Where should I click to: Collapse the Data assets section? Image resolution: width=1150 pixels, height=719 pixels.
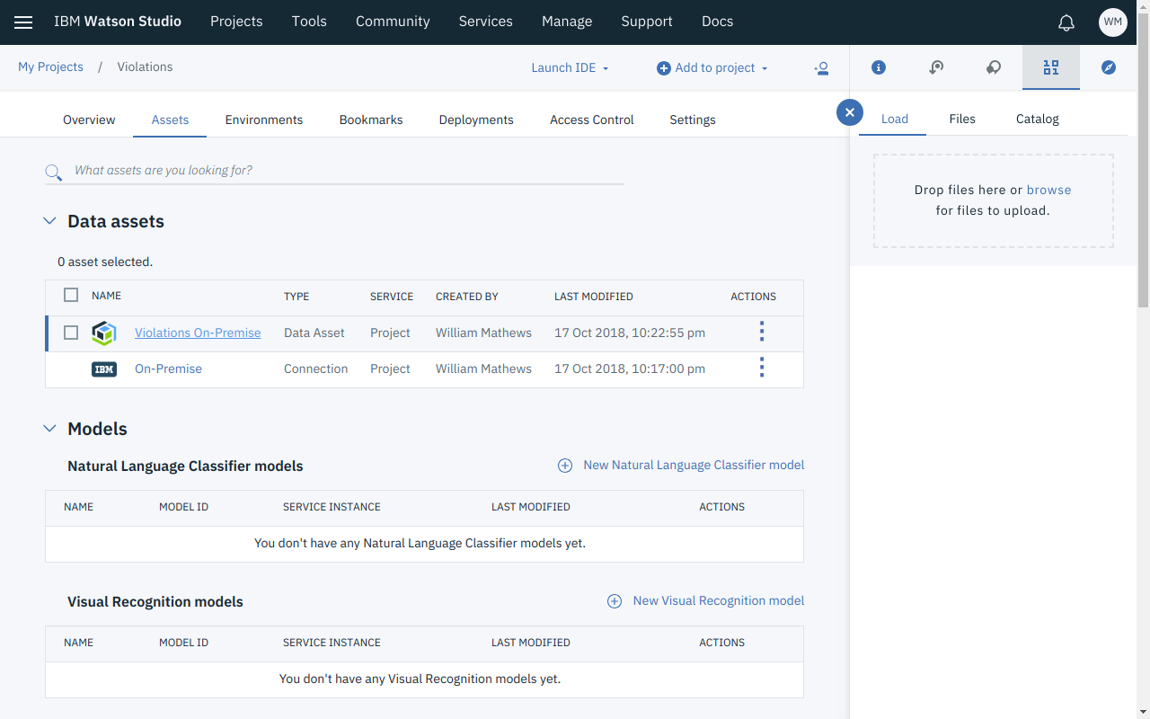[50, 221]
